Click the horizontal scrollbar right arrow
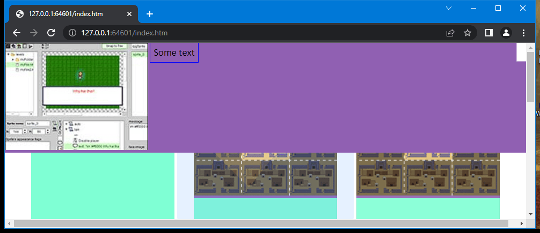This screenshot has width=540, height=233. 521,223
